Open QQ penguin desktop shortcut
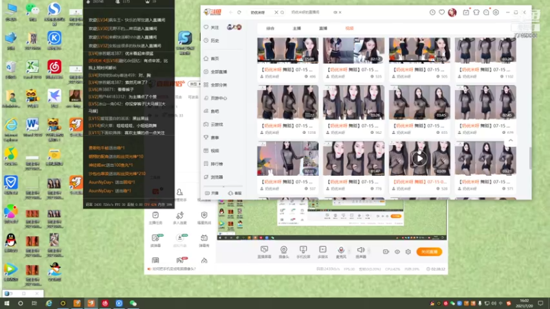The height and width of the screenshot is (309, 550). 11,243
